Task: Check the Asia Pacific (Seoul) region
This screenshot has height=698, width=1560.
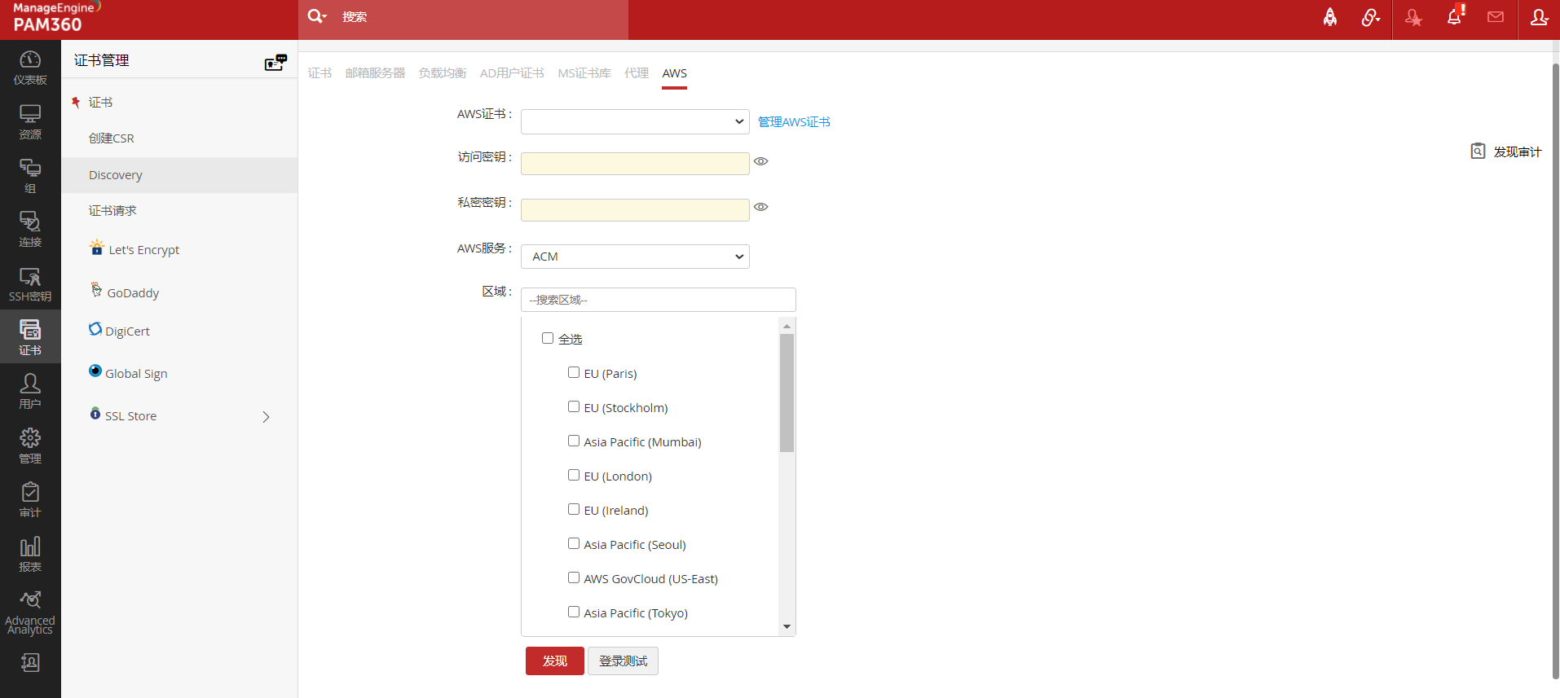Action: tap(574, 543)
